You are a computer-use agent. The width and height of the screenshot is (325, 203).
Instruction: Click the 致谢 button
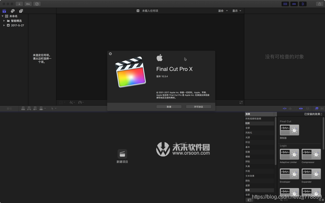[169, 107]
